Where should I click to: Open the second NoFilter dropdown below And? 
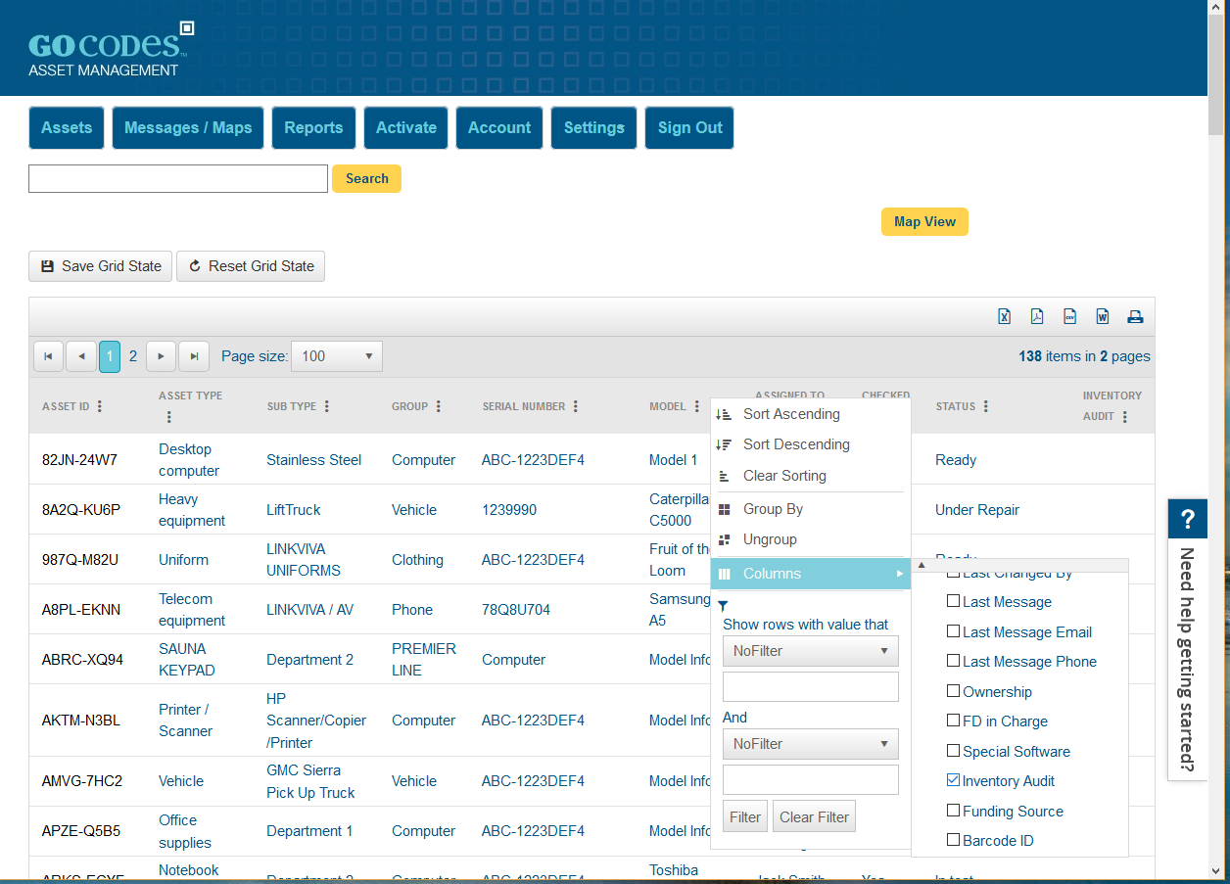coord(810,744)
